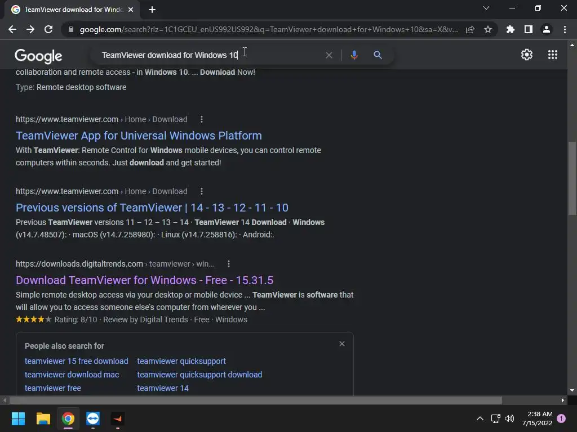The height and width of the screenshot is (432, 577).
Task: Click the horizontal scrollbar left arrow
Action: (4, 400)
